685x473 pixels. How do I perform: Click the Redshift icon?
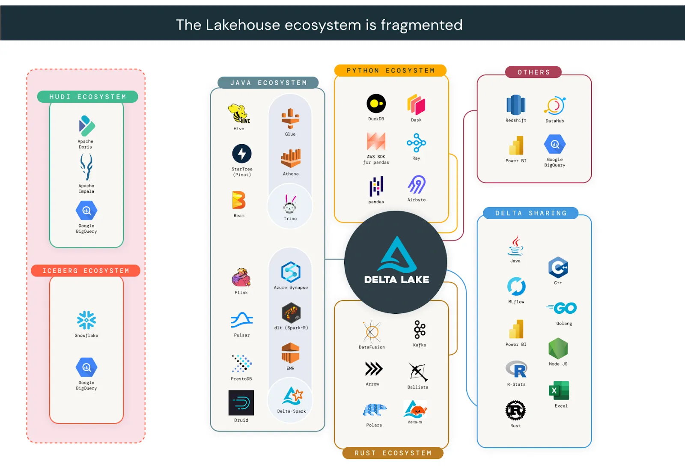515,105
